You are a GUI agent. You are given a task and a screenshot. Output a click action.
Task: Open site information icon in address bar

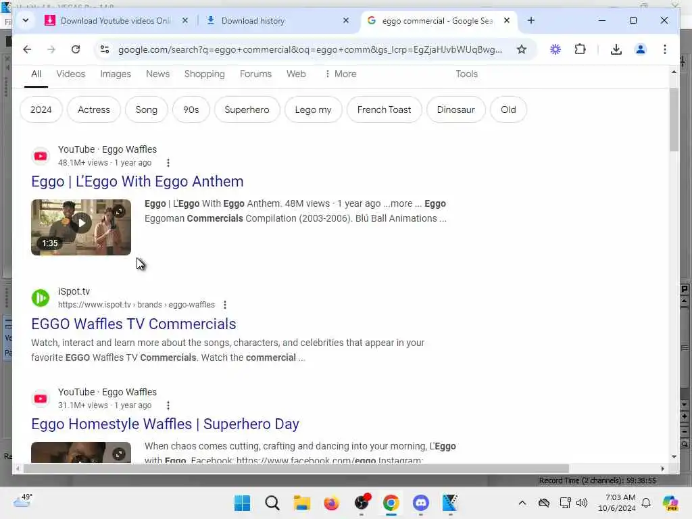coord(105,49)
